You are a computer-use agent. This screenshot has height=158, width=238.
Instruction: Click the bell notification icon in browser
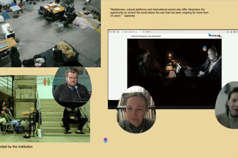231,32
